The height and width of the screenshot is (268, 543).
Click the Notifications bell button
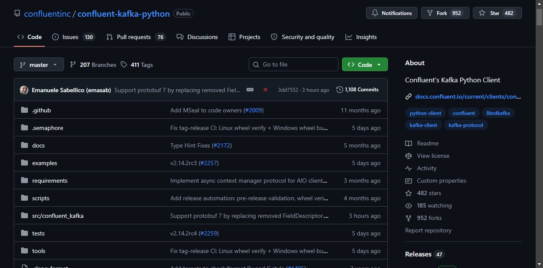click(x=392, y=13)
